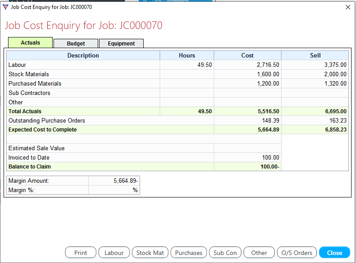Click the Sub Con button
This screenshot has width=356, height=263.
(x=225, y=253)
